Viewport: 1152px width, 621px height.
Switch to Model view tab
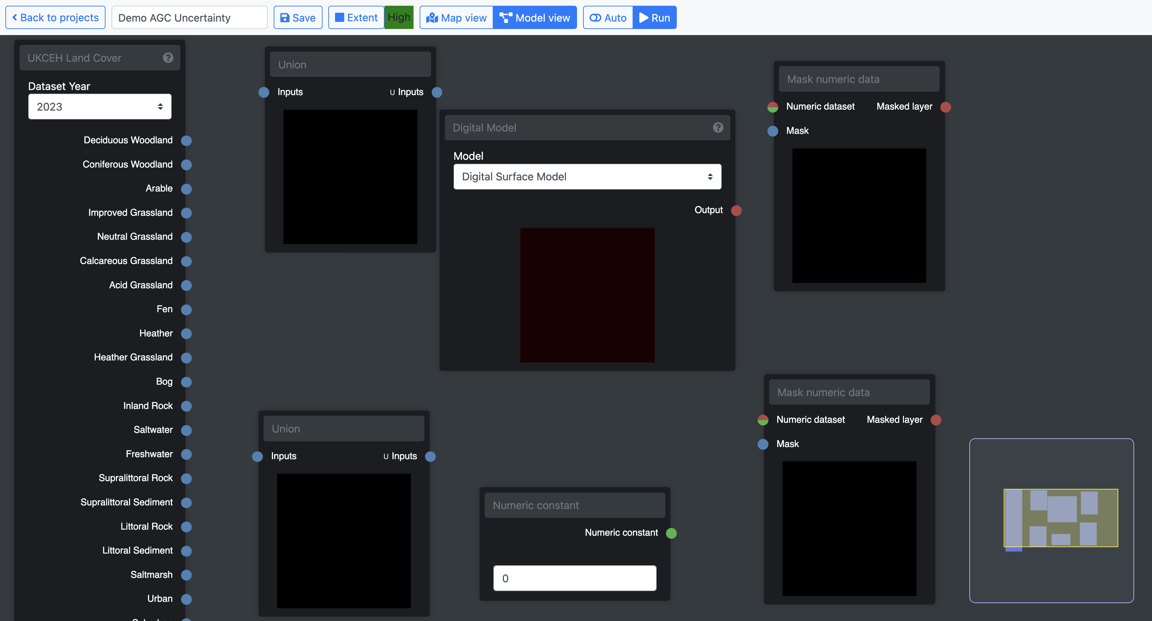535,18
